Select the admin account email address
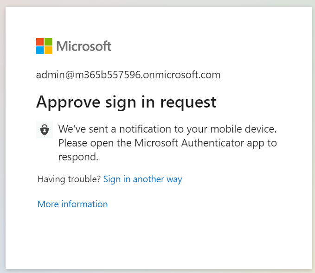This screenshot has width=315, height=273. [x=128, y=75]
